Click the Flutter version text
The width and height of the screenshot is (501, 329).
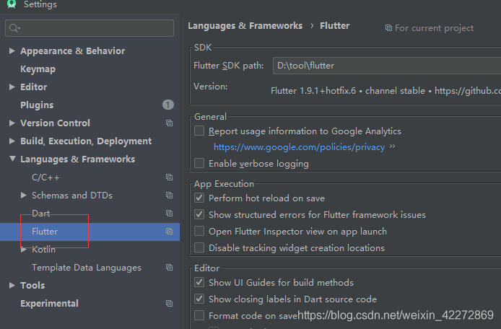click(385, 91)
